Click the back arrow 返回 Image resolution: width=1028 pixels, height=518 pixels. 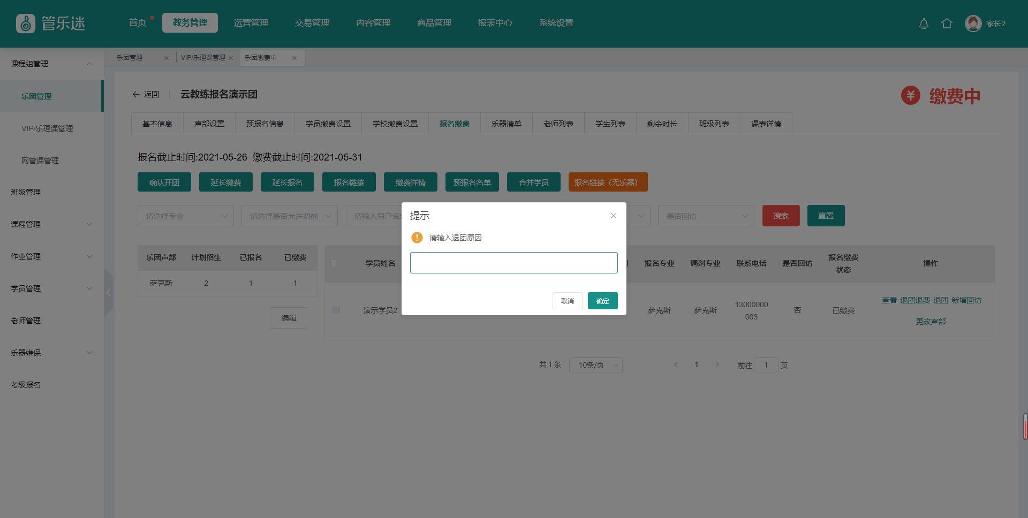point(146,94)
